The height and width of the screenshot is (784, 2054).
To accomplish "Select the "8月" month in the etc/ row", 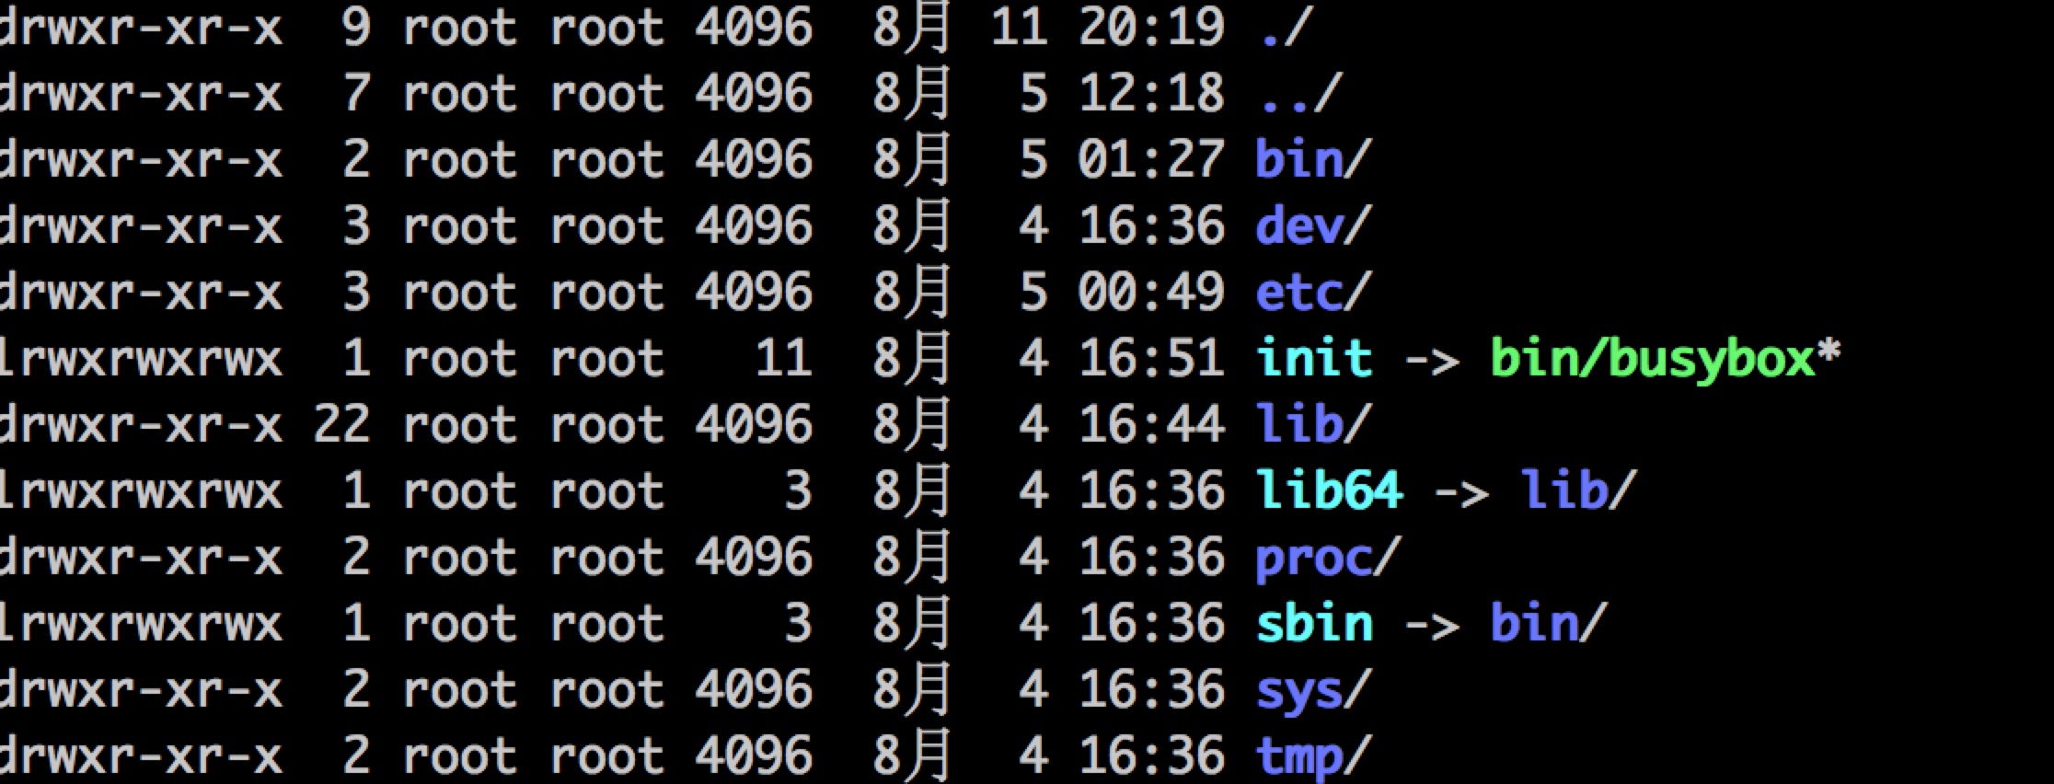I will 911,293.
